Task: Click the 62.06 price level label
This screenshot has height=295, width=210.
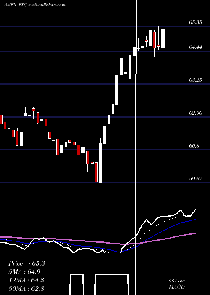Action: pyautogui.click(x=196, y=113)
